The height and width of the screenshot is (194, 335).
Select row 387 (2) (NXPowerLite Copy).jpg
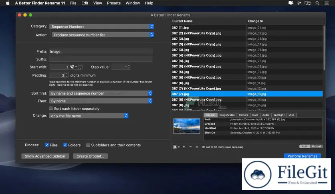pos(247,33)
